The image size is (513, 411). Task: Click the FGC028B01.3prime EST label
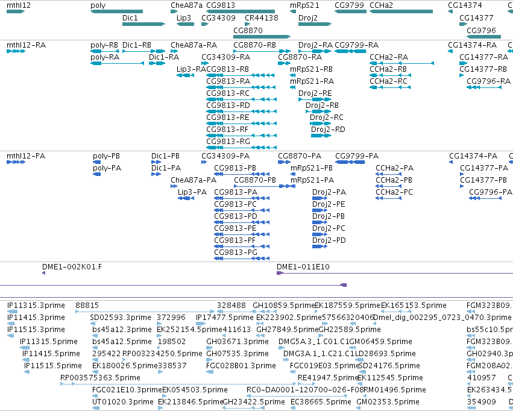pyautogui.click(x=241, y=366)
